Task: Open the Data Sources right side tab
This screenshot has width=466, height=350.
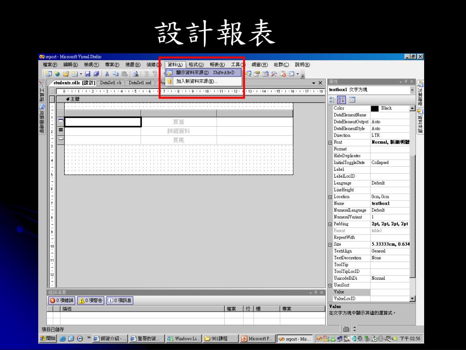Action: [x=420, y=121]
